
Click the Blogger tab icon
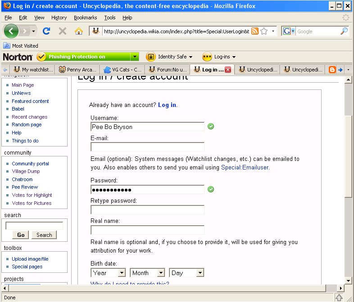pyautogui.click(x=332, y=70)
